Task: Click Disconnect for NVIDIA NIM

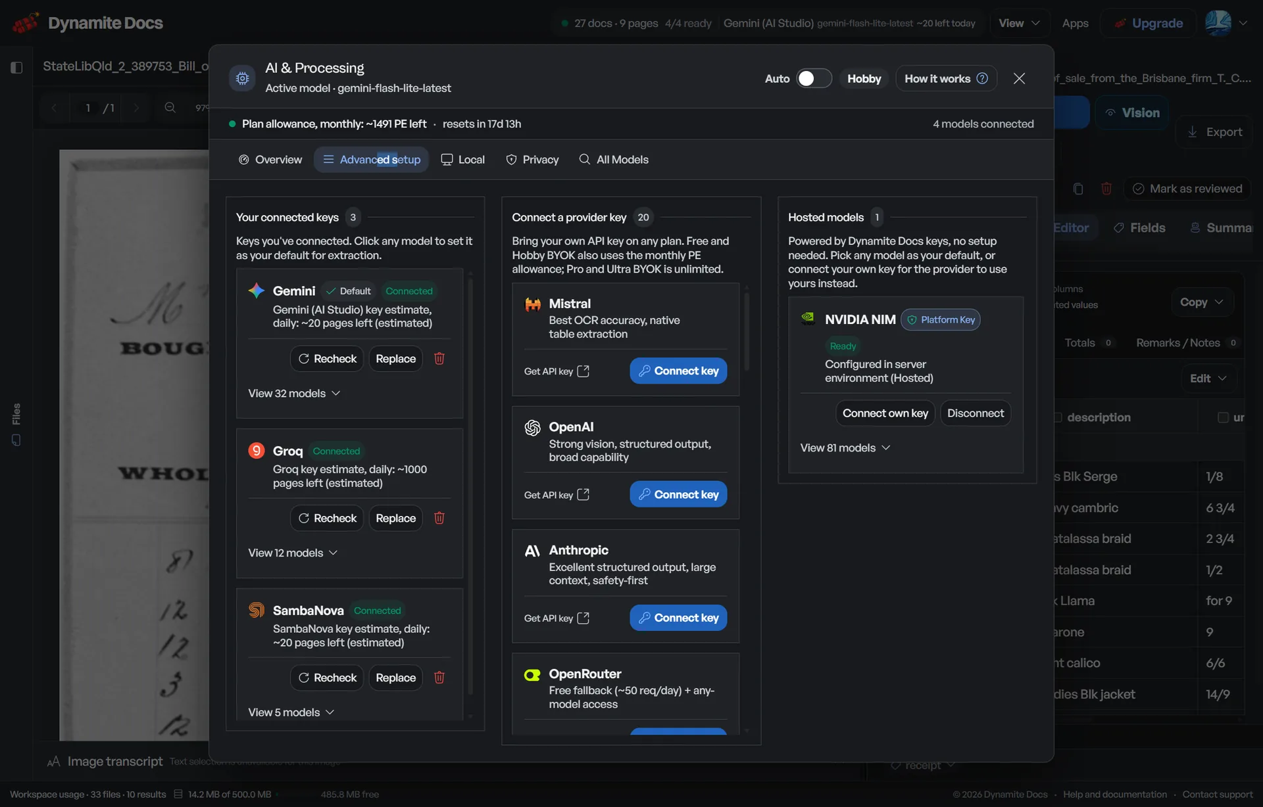Action: 976,413
